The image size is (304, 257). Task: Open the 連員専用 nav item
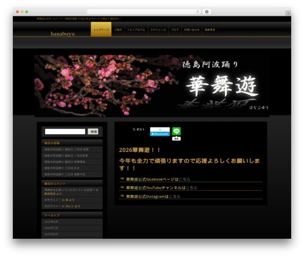click(210, 30)
